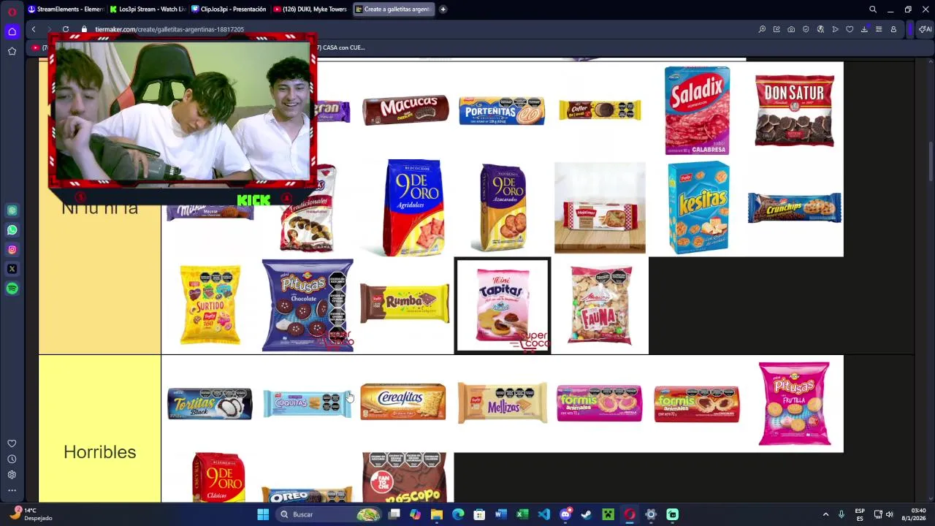
Task: Open Instagram in the Opera sidebar
Action: pos(12,250)
